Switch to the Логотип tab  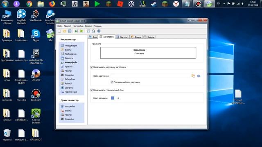coord(122,37)
